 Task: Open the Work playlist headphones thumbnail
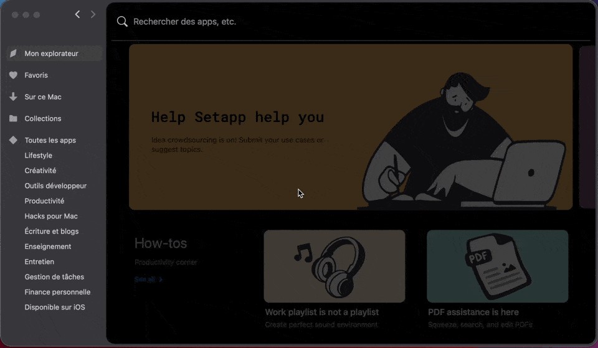click(x=334, y=266)
